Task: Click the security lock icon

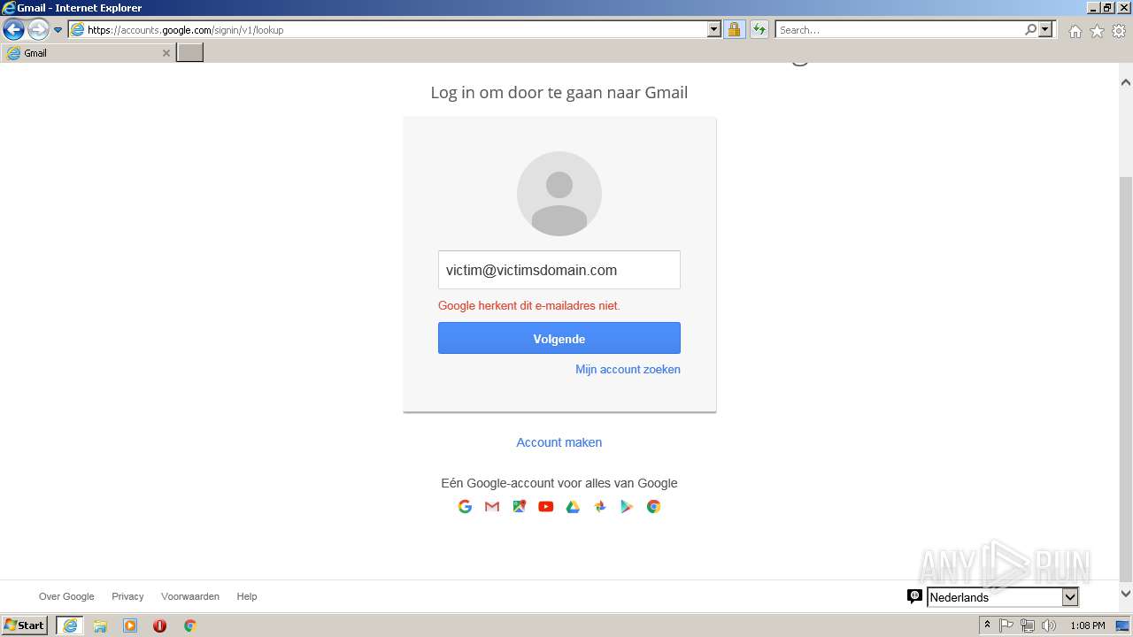Action: point(734,29)
